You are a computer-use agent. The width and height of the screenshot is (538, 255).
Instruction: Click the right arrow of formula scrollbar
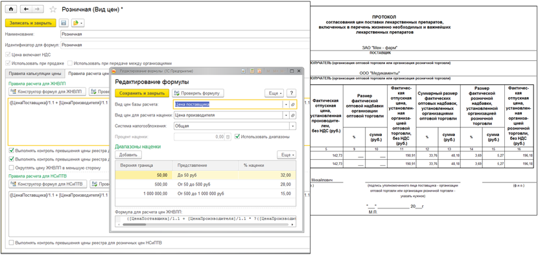pyautogui.click(x=293, y=225)
